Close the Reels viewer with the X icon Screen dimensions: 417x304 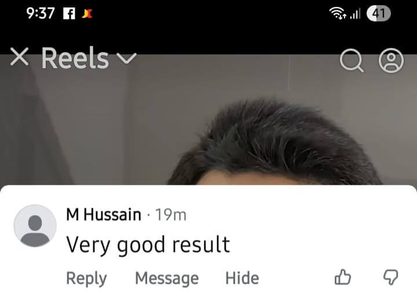[19, 57]
